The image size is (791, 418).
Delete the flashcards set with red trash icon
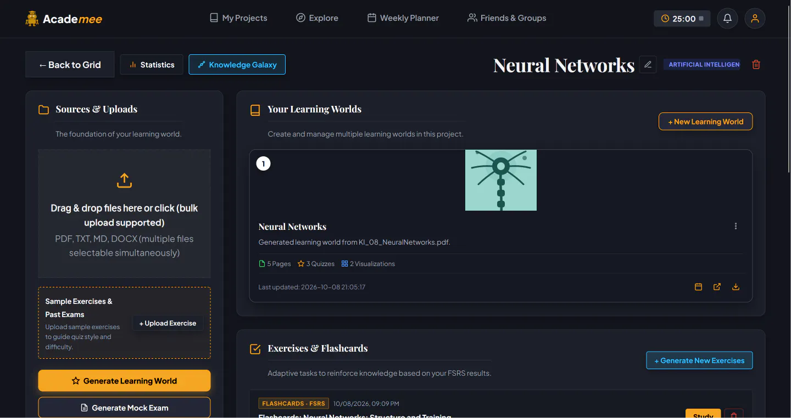(734, 414)
